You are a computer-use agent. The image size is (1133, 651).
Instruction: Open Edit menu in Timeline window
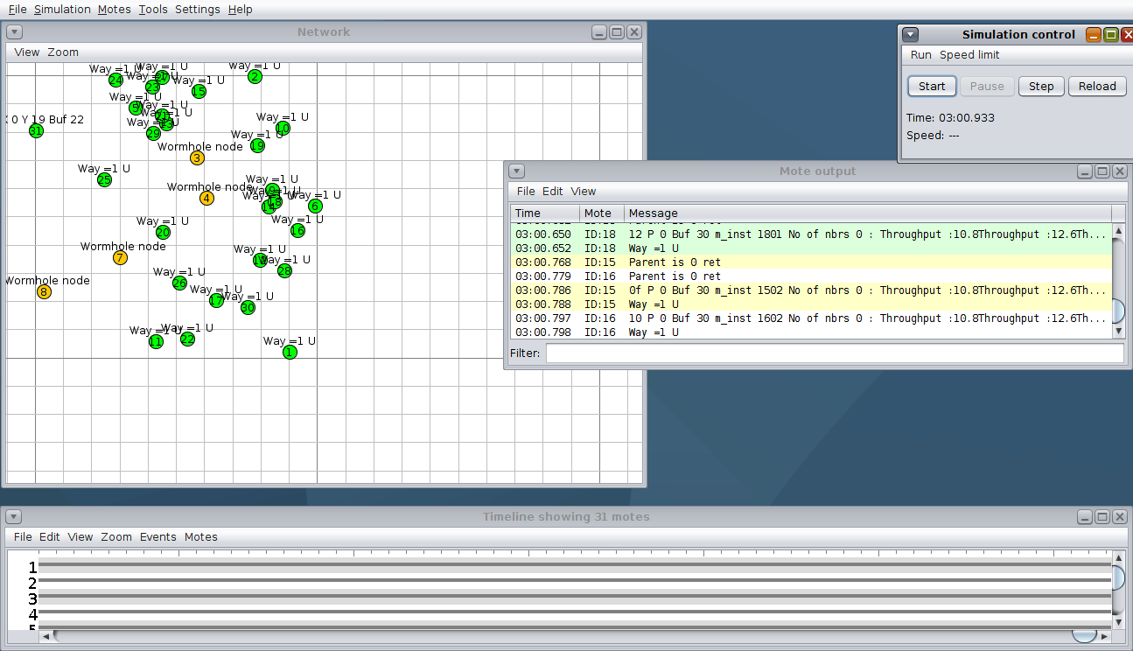(50, 537)
